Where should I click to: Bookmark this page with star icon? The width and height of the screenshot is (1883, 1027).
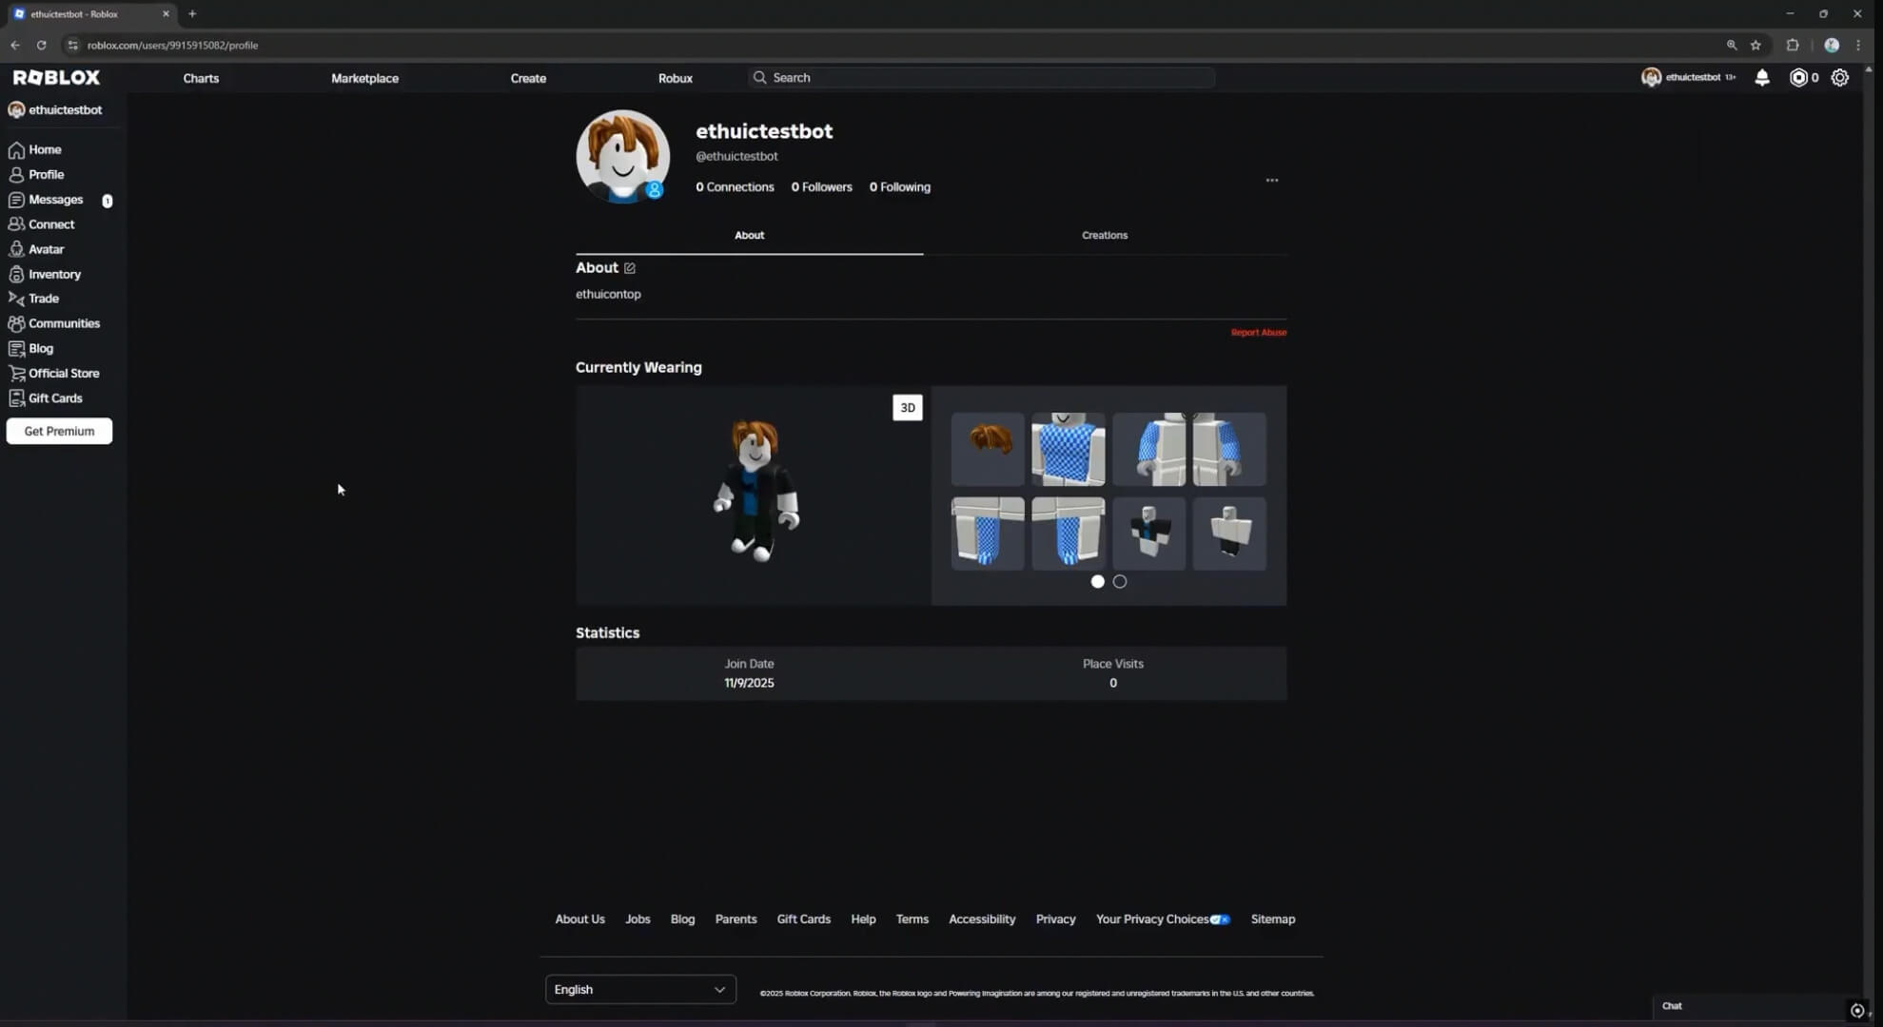pyautogui.click(x=1756, y=45)
